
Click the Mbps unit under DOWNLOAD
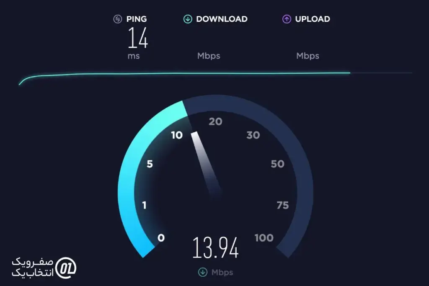[x=209, y=56]
